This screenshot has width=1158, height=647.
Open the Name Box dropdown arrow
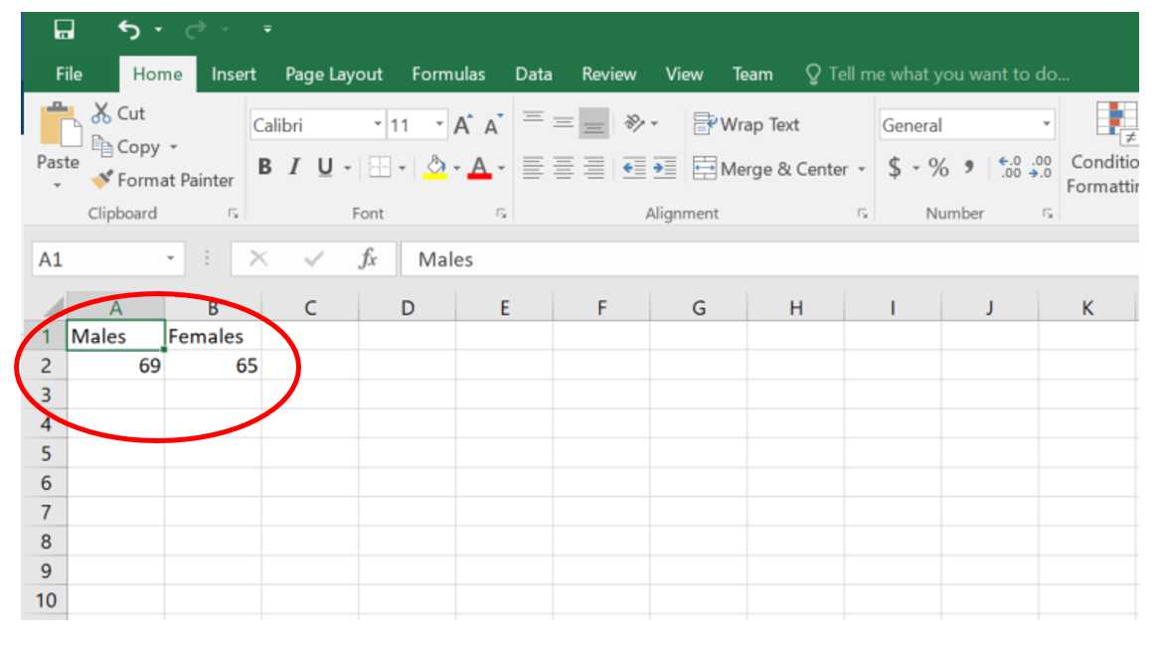(x=170, y=259)
